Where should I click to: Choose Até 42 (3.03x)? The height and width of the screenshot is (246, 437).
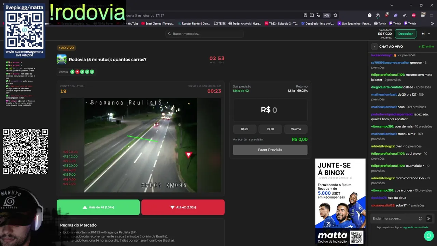(183, 207)
